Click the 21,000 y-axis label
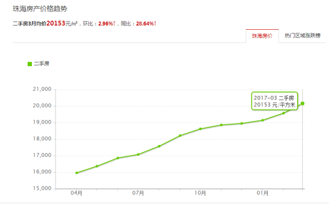329x204 pixels. click(x=42, y=89)
